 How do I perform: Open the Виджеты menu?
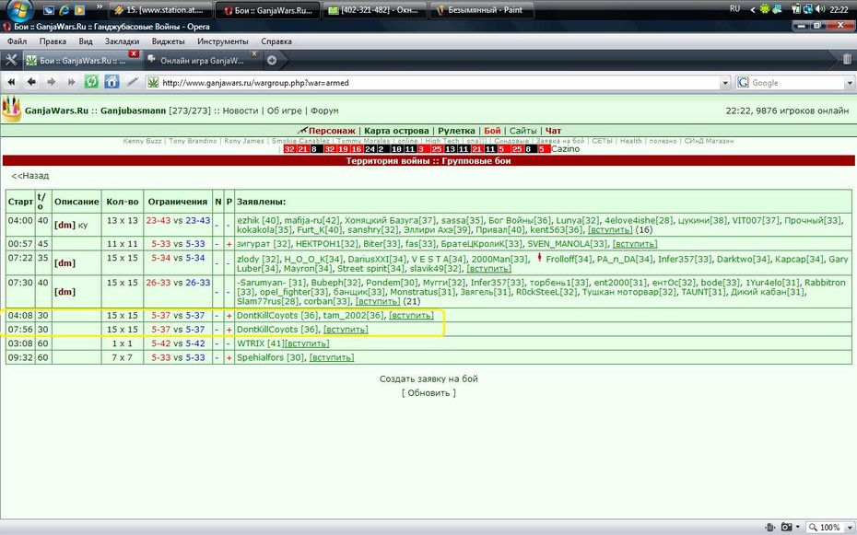click(x=168, y=41)
